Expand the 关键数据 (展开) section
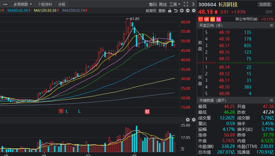Screen dimensions: 275x156 tap(213, 101)
